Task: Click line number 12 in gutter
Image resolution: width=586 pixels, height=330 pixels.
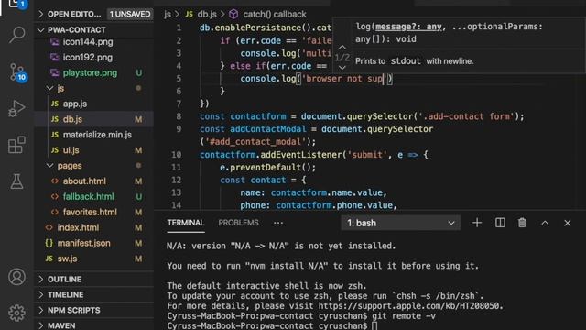Action: pyautogui.click(x=176, y=180)
